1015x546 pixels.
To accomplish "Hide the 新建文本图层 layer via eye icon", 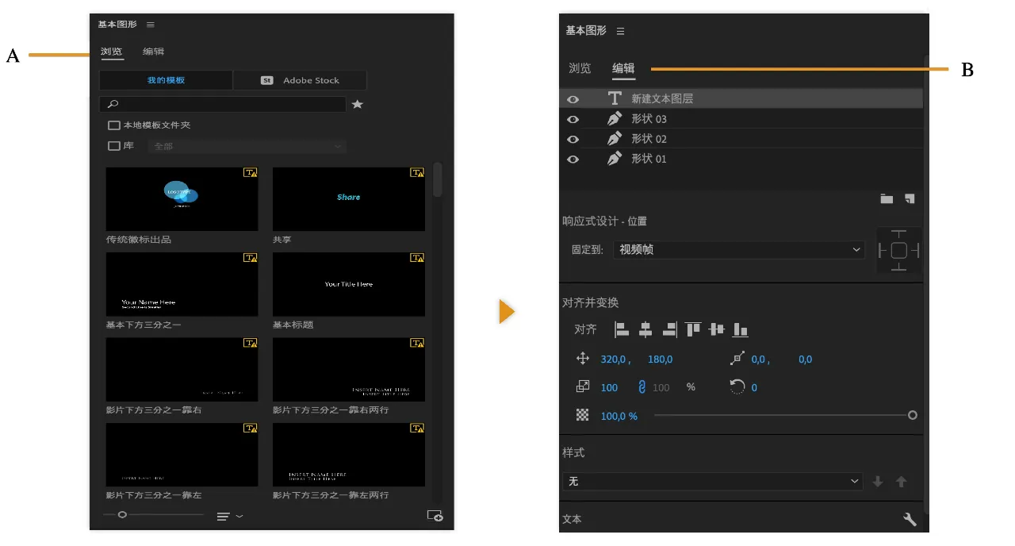I will tap(573, 99).
